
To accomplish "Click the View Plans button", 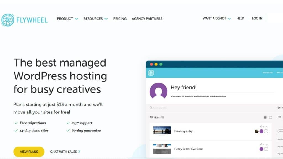I will coord(29,152).
